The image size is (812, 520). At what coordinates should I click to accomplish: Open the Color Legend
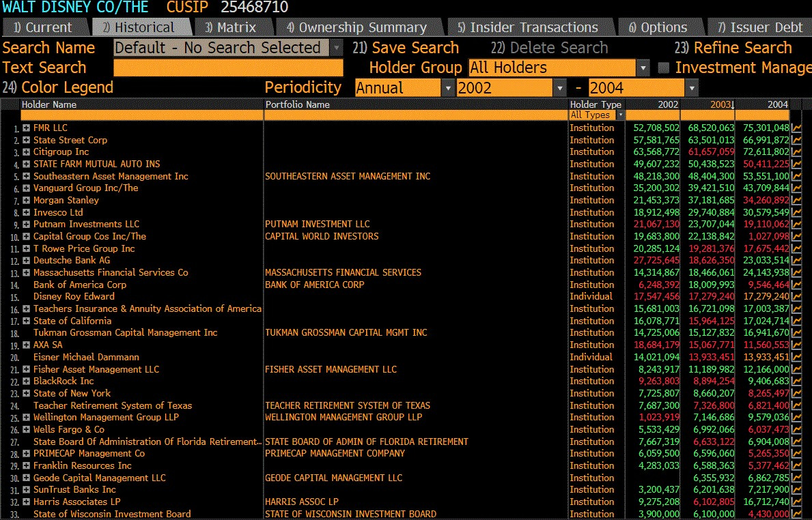(x=57, y=87)
